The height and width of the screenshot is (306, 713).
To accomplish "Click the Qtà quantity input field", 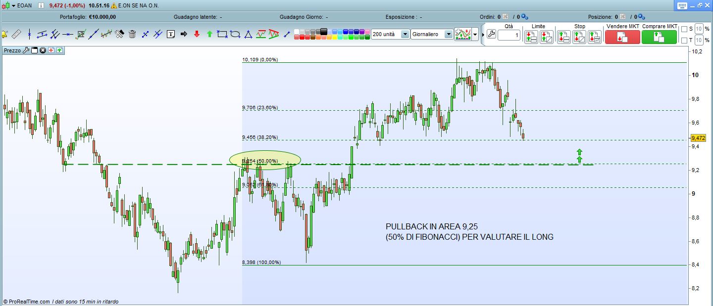I will [x=509, y=36].
